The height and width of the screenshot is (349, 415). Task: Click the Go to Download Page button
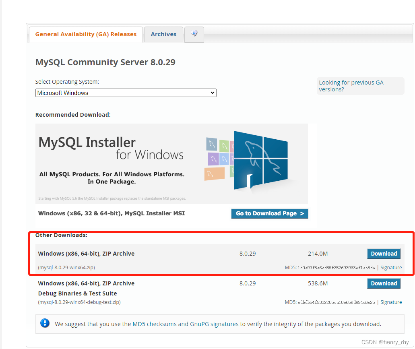270,213
